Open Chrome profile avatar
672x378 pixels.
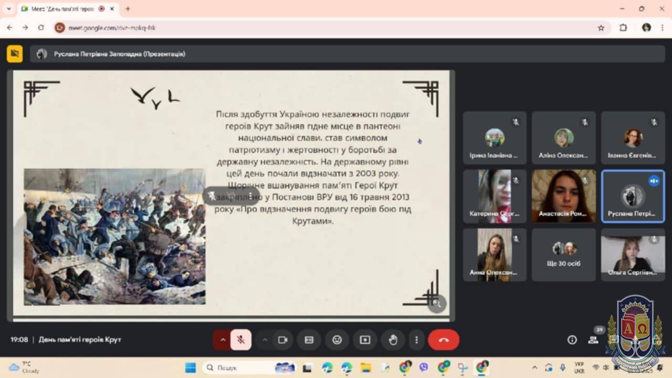pos(646,27)
